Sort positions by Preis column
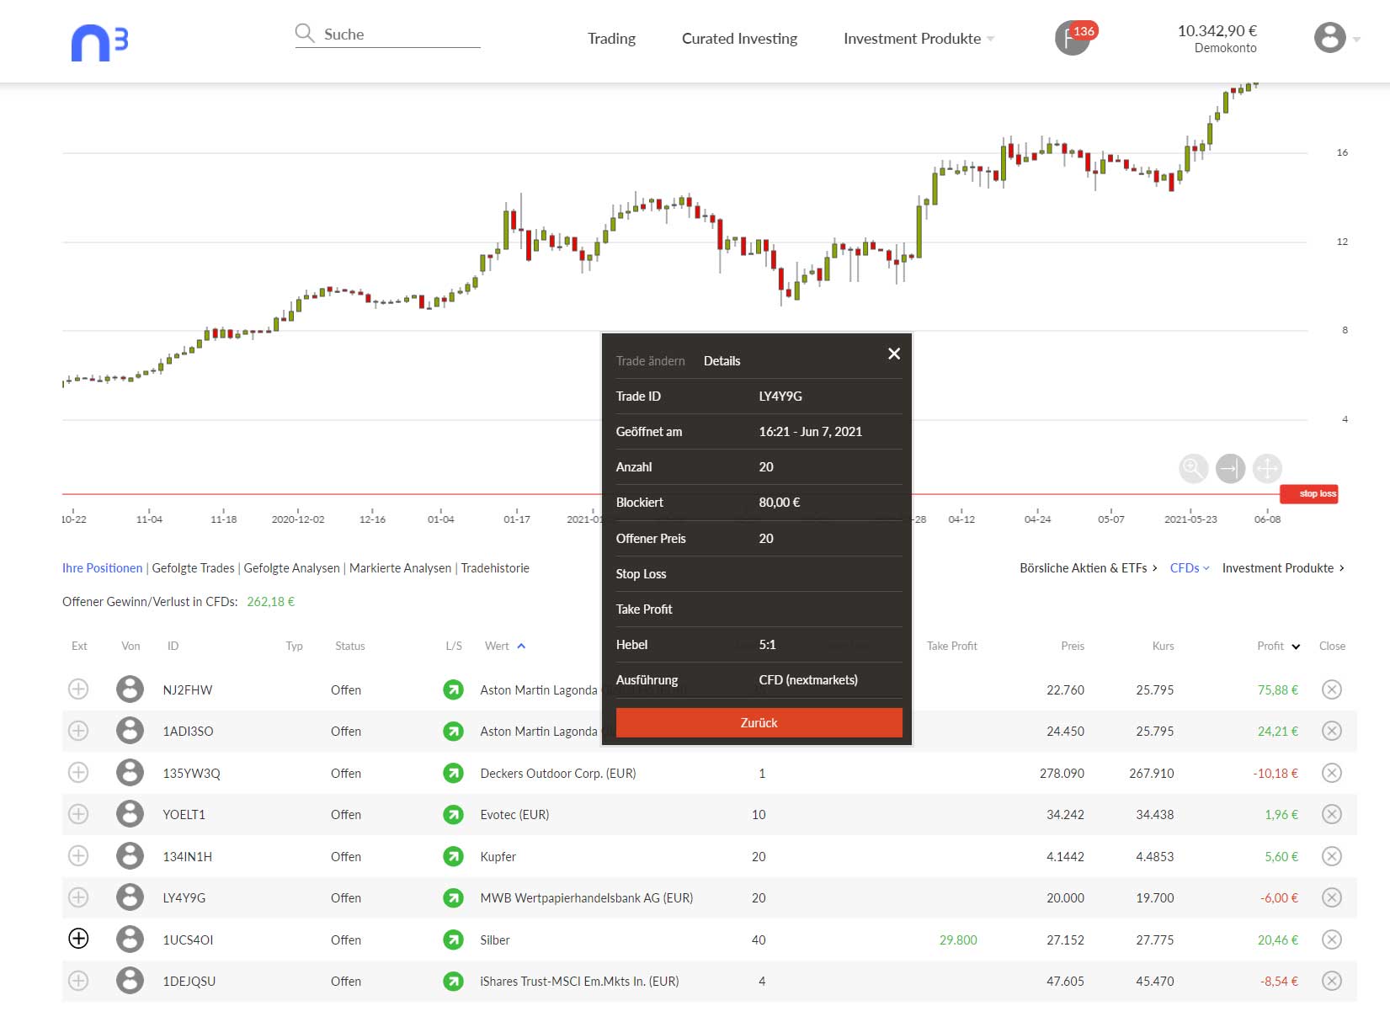1390x1022 pixels. tap(1073, 646)
